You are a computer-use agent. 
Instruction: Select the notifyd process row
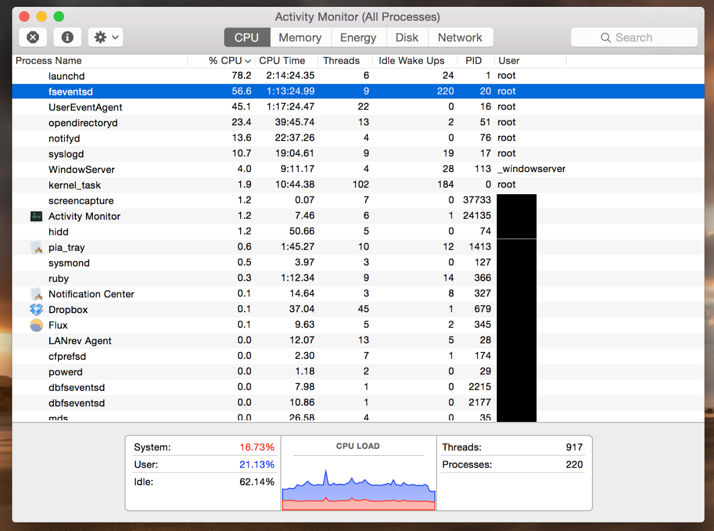(358, 138)
